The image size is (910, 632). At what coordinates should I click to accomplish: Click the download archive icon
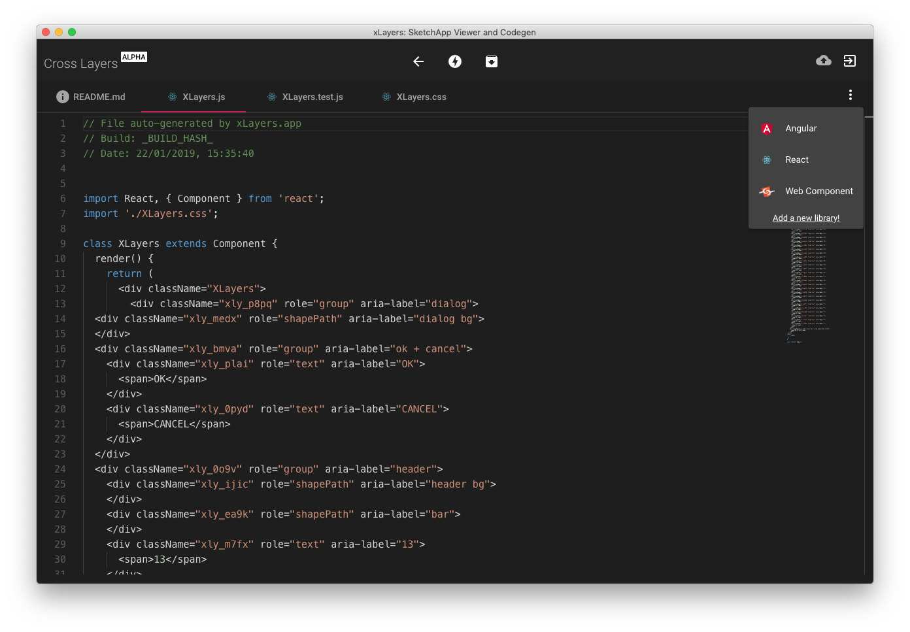tap(492, 61)
